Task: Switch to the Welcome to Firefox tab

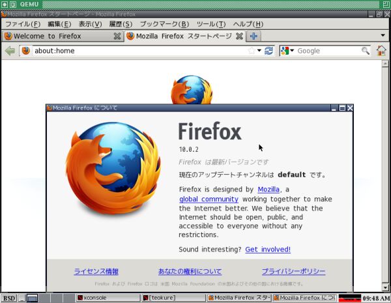Action: (x=63, y=36)
